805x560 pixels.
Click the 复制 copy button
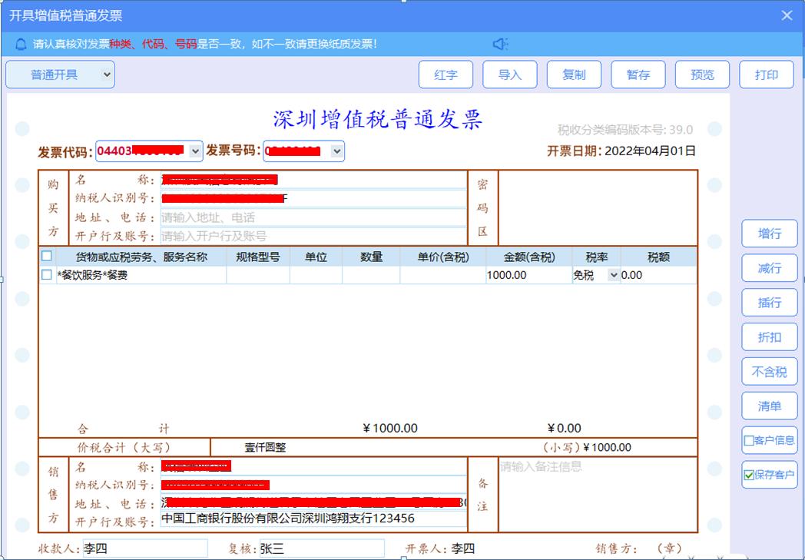(x=574, y=75)
